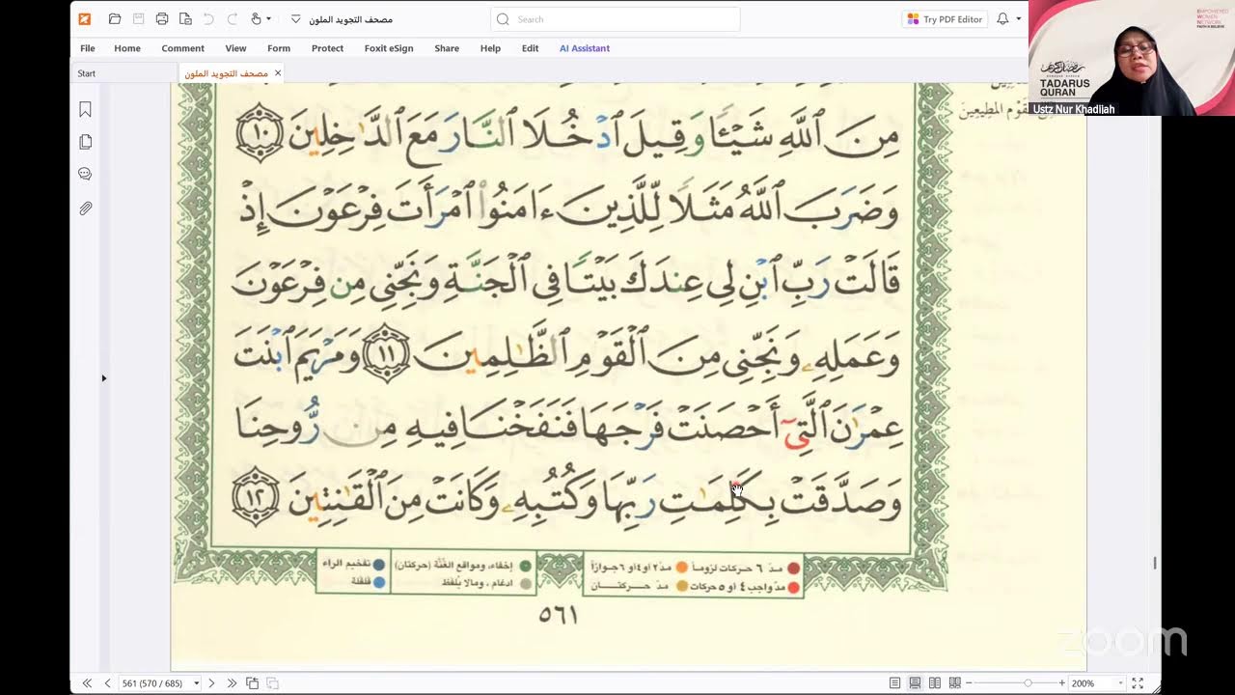Screen dimensions: 1235x695
Task: Click the create PDF from file icon
Action: click(185, 19)
